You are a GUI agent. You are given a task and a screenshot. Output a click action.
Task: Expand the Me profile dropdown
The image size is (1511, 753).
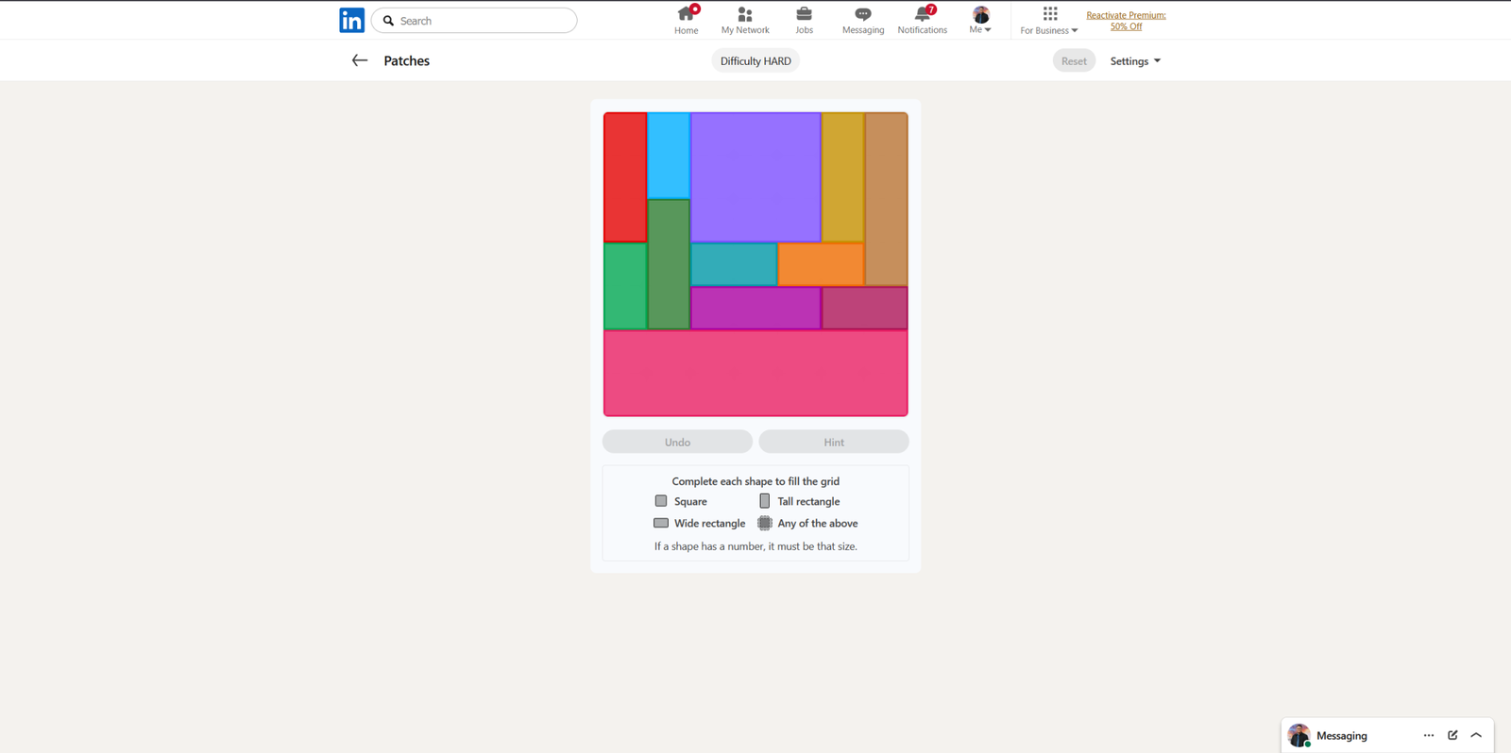coord(980,20)
